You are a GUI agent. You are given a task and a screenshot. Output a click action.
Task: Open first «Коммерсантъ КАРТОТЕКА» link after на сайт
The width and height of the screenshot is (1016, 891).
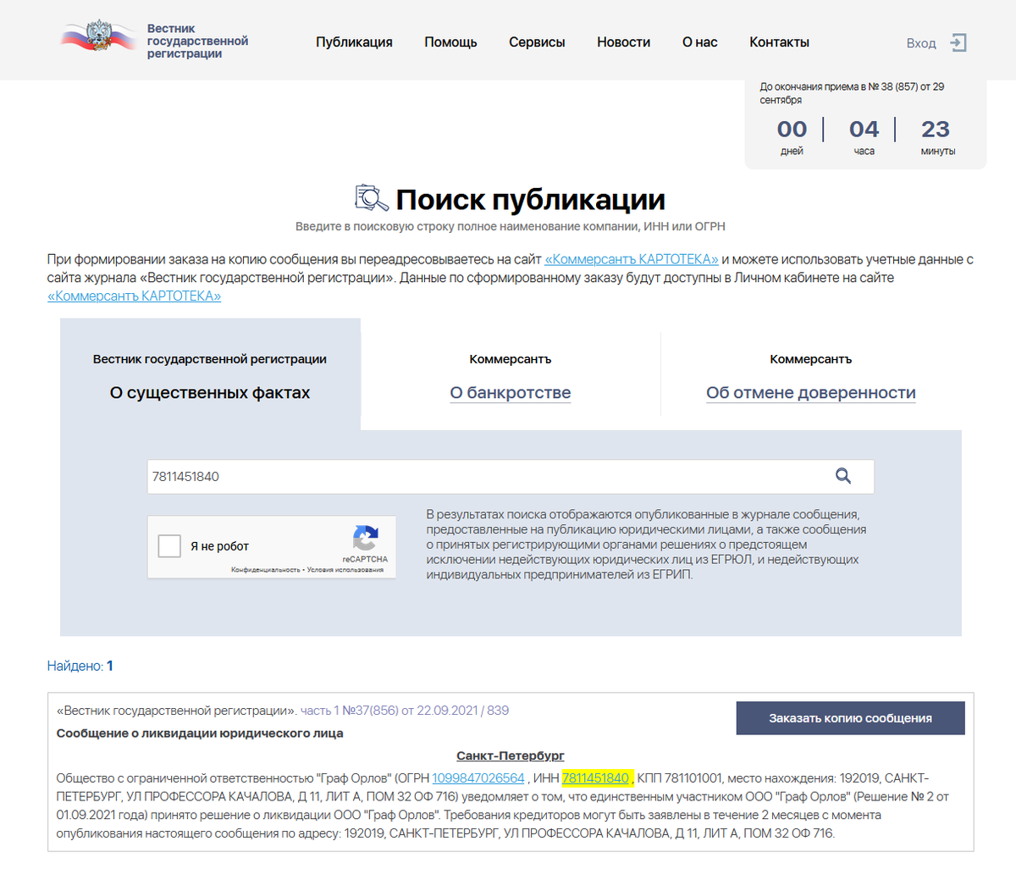632,259
